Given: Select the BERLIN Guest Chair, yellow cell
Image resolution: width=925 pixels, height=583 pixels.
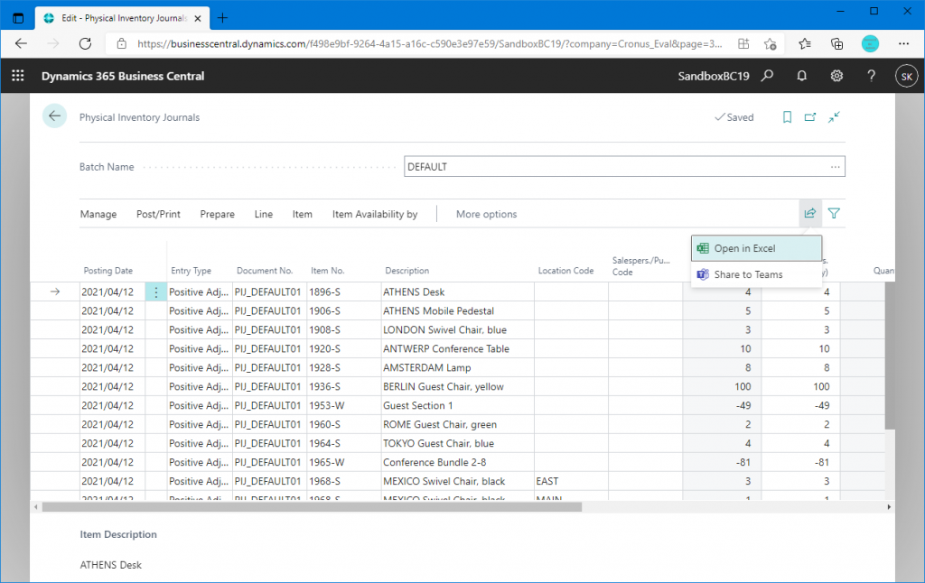Looking at the screenshot, I should (x=458, y=386).
